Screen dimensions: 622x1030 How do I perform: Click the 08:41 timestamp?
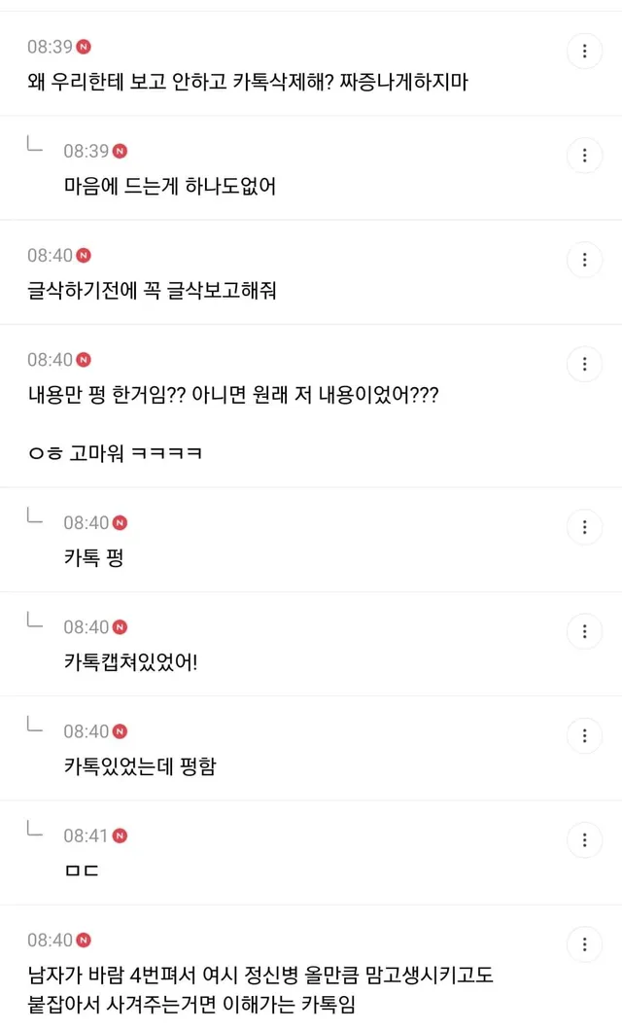pyautogui.click(x=86, y=835)
